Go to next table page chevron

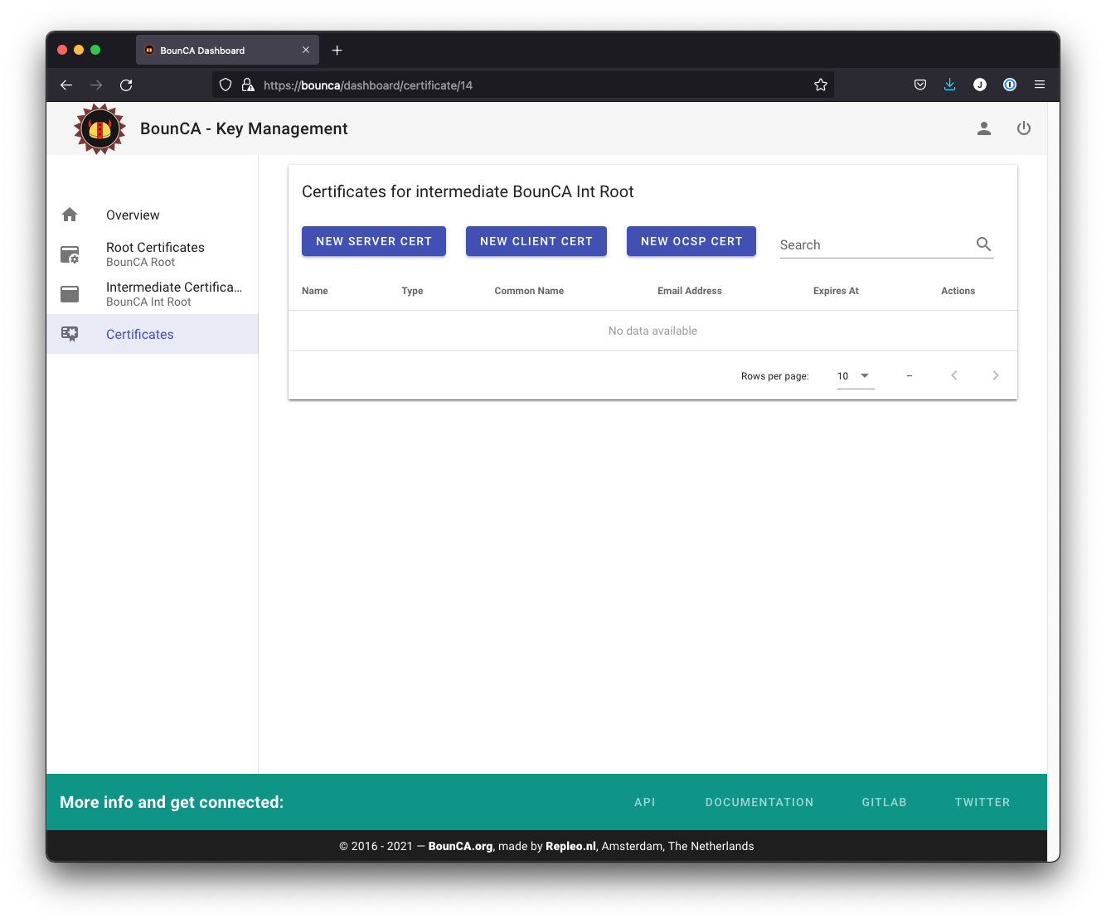tap(996, 375)
